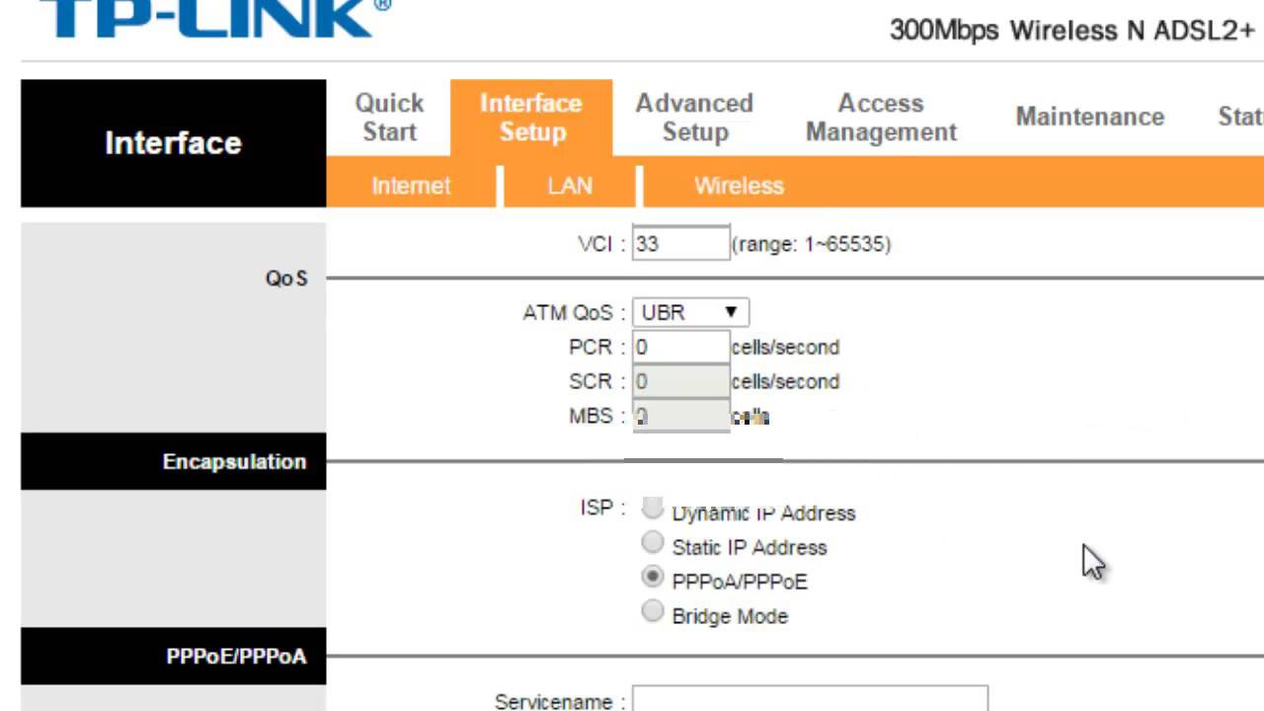Open the partially visible Status tab
Viewport: 1264px width, 711px height.
tap(1241, 117)
